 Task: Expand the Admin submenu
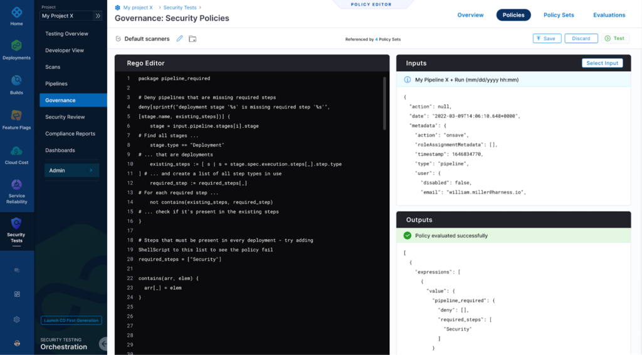coord(71,170)
